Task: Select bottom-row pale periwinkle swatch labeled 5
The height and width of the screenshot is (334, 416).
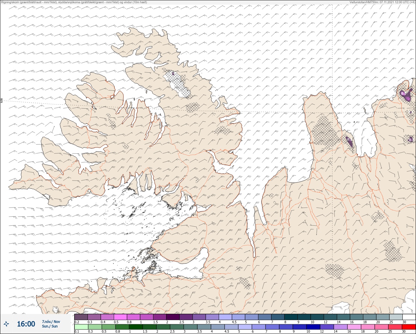Action: [x=245, y=327]
